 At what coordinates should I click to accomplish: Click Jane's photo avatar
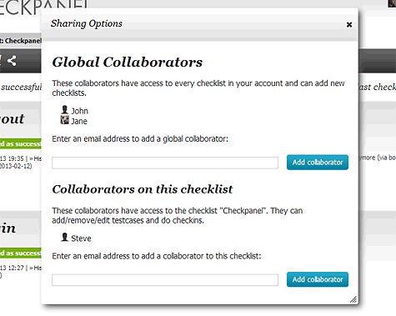point(64,120)
